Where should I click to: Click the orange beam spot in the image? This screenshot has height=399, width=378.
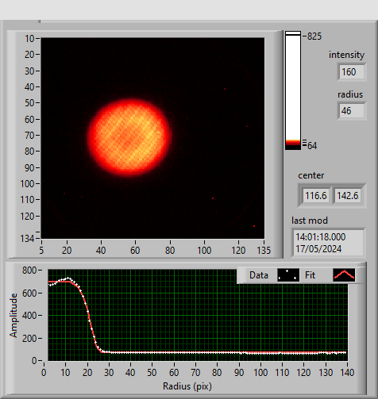tap(129, 137)
